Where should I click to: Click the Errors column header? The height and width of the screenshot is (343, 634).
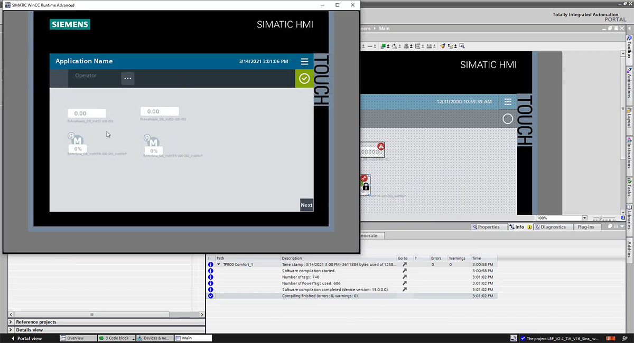[x=438, y=259]
